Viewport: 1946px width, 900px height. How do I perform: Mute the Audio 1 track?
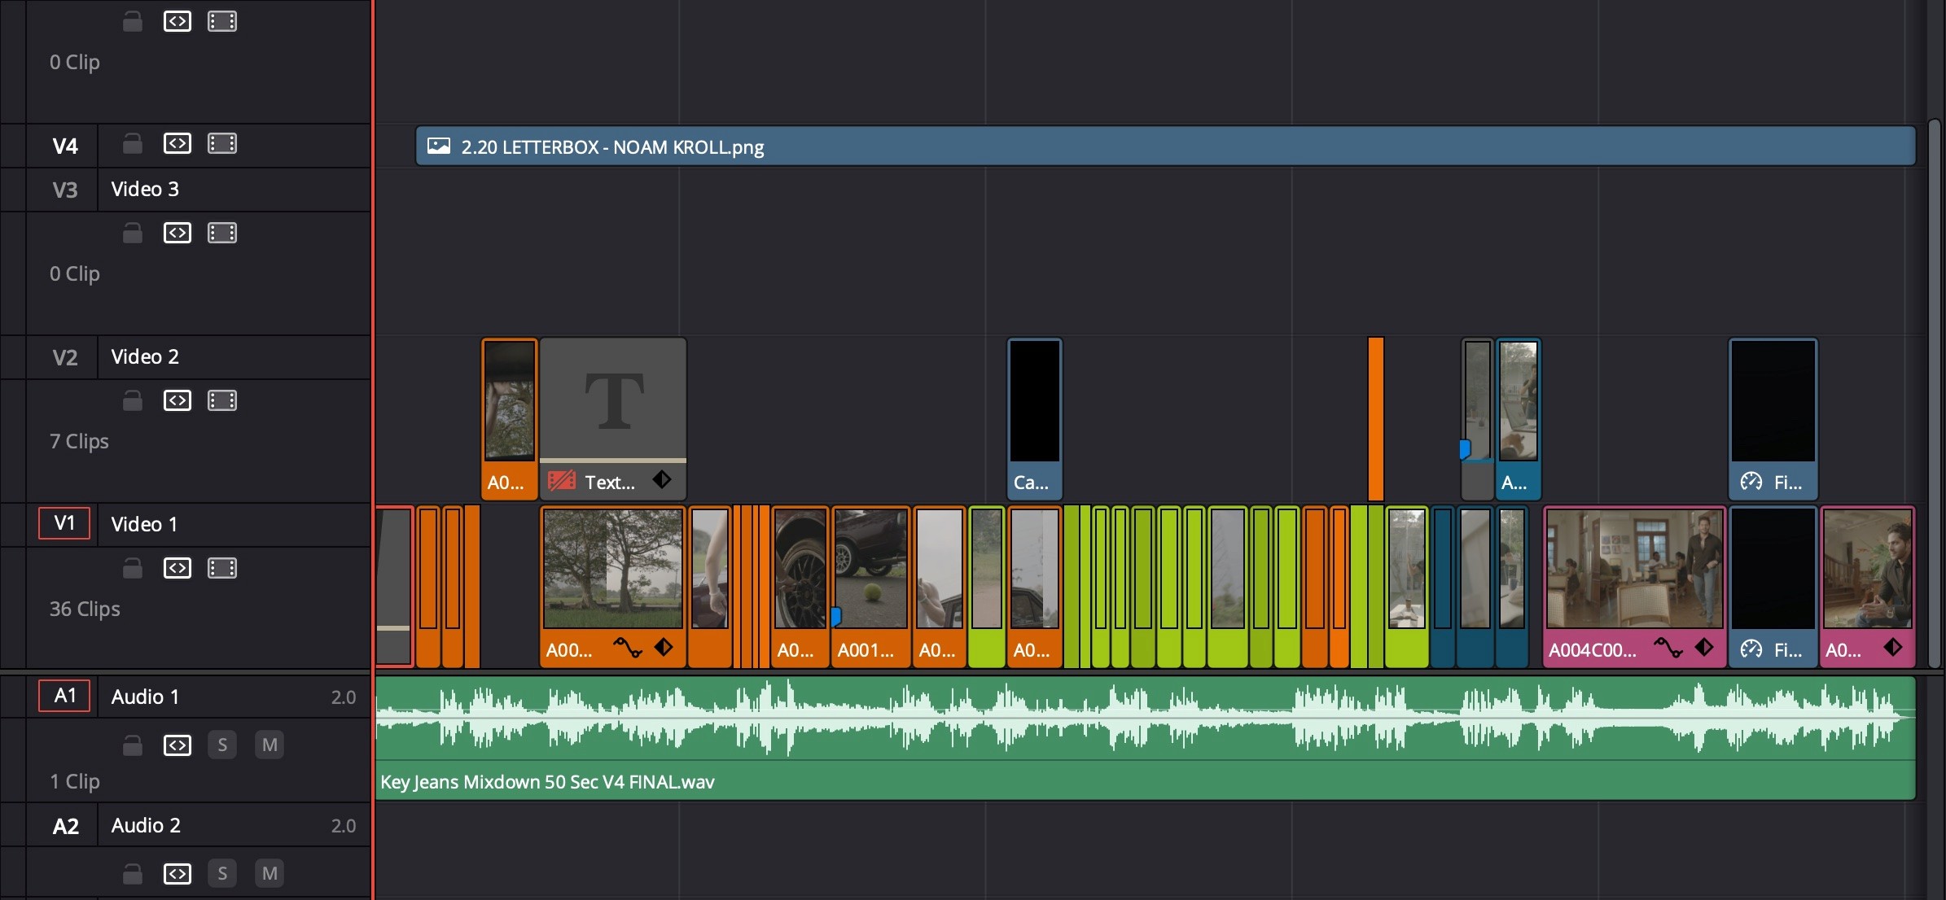point(270,745)
